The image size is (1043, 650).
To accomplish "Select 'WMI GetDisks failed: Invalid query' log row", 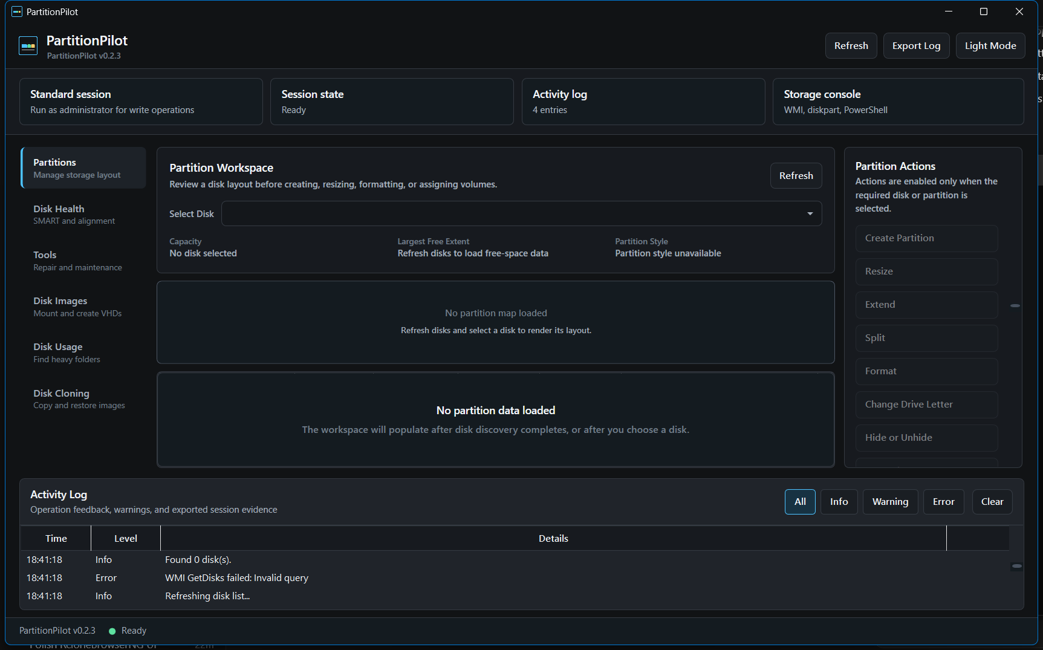I will pos(515,578).
